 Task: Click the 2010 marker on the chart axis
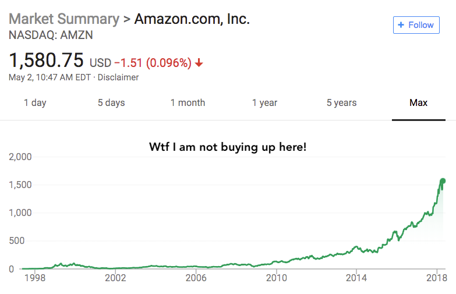click(276, 278)
